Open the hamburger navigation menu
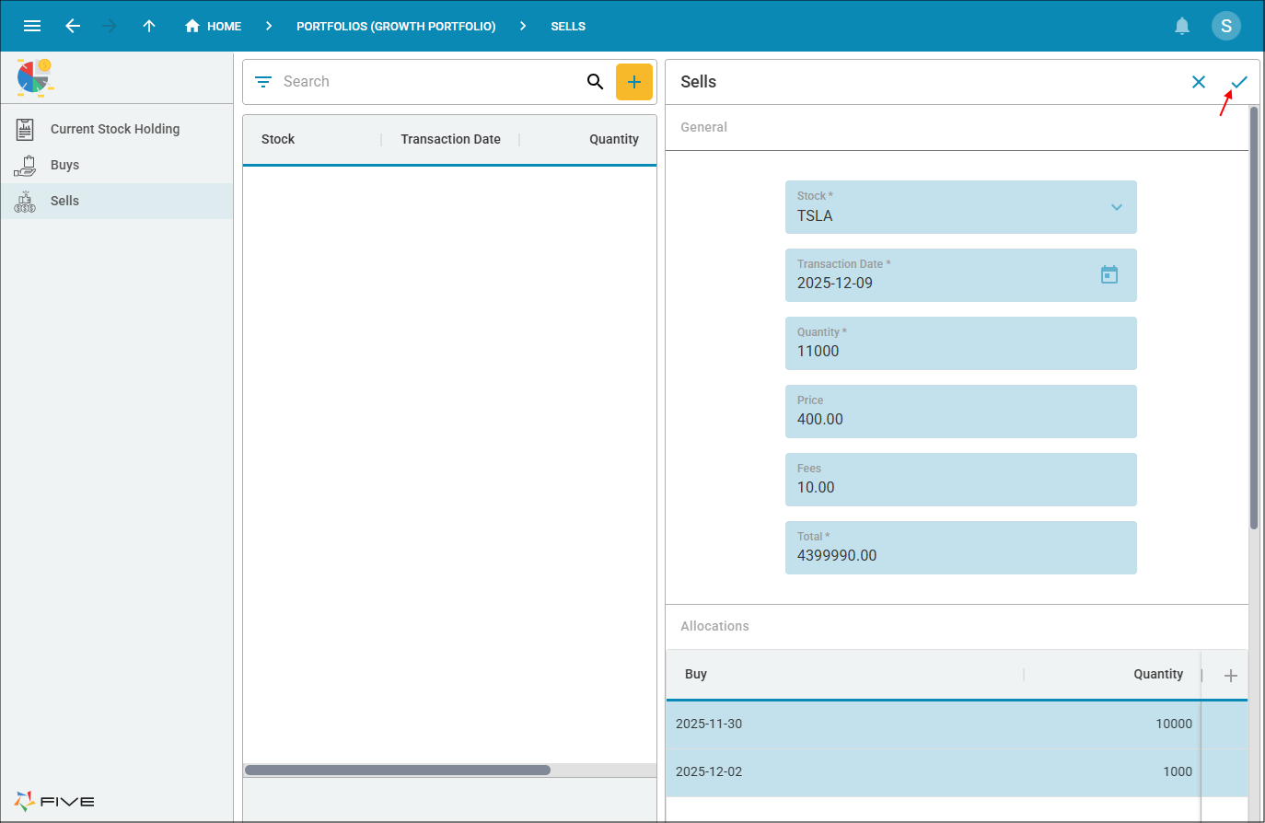1265x823 pixels. point(32,26)
